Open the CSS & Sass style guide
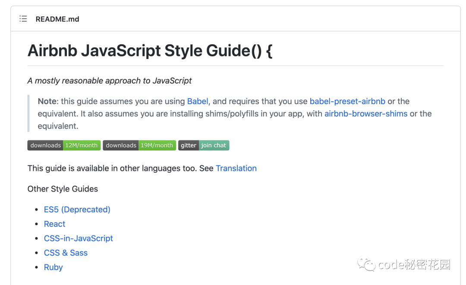This screenshot has width=466, height=285. 66,253
